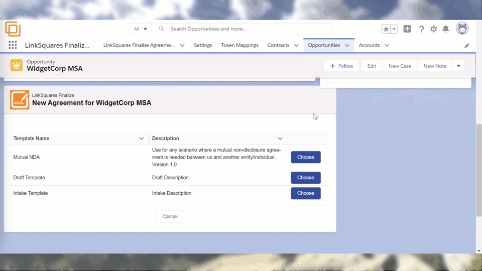
Task: Open the App Launcher grid icon
Action: tap(13, 45)
